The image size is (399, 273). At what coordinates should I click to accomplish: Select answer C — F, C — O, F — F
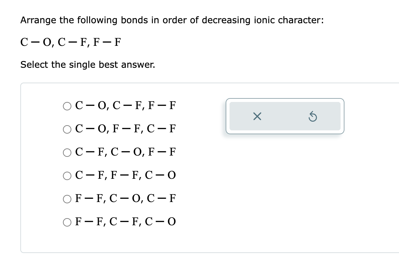[67, 152]
